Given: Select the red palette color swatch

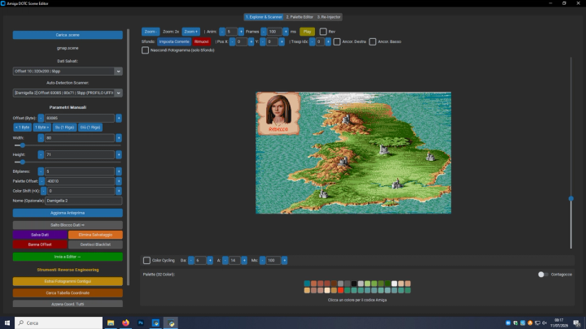Looking at the screenshot, I should (340, 290).
